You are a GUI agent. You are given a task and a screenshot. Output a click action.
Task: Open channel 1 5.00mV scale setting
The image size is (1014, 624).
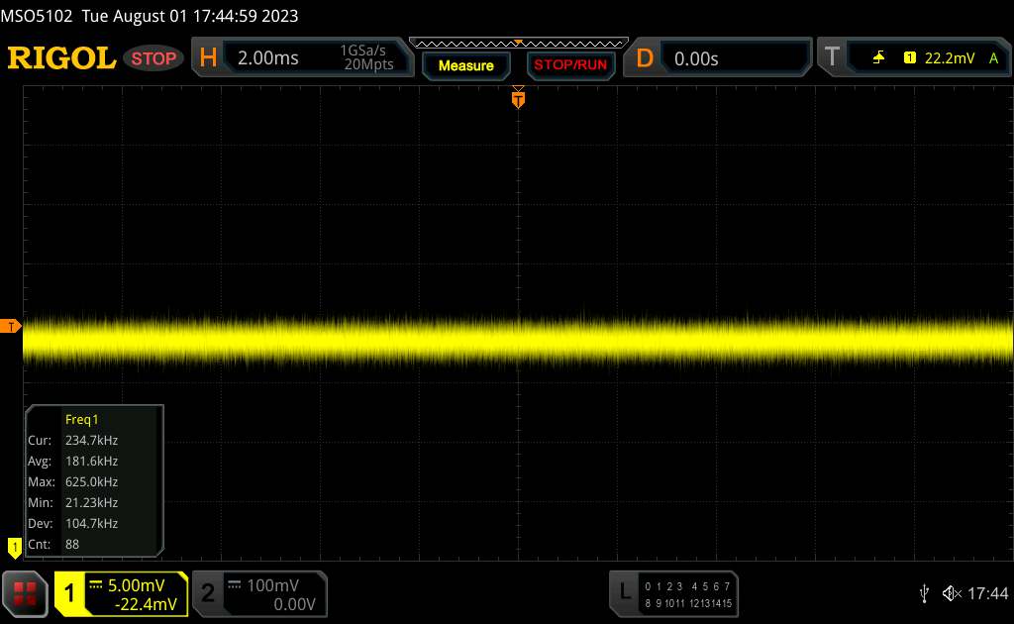click(x=137, y=585)
